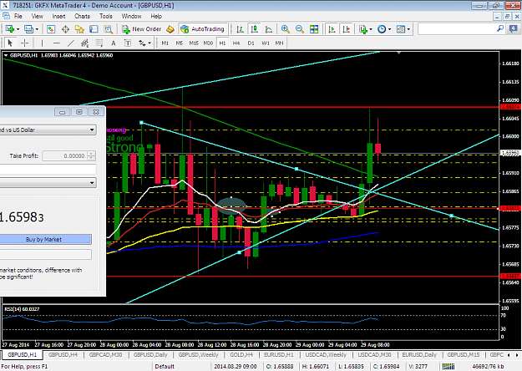522x371 pixels.
Task: Switch timeframe to H4
Action: [236, 43]
